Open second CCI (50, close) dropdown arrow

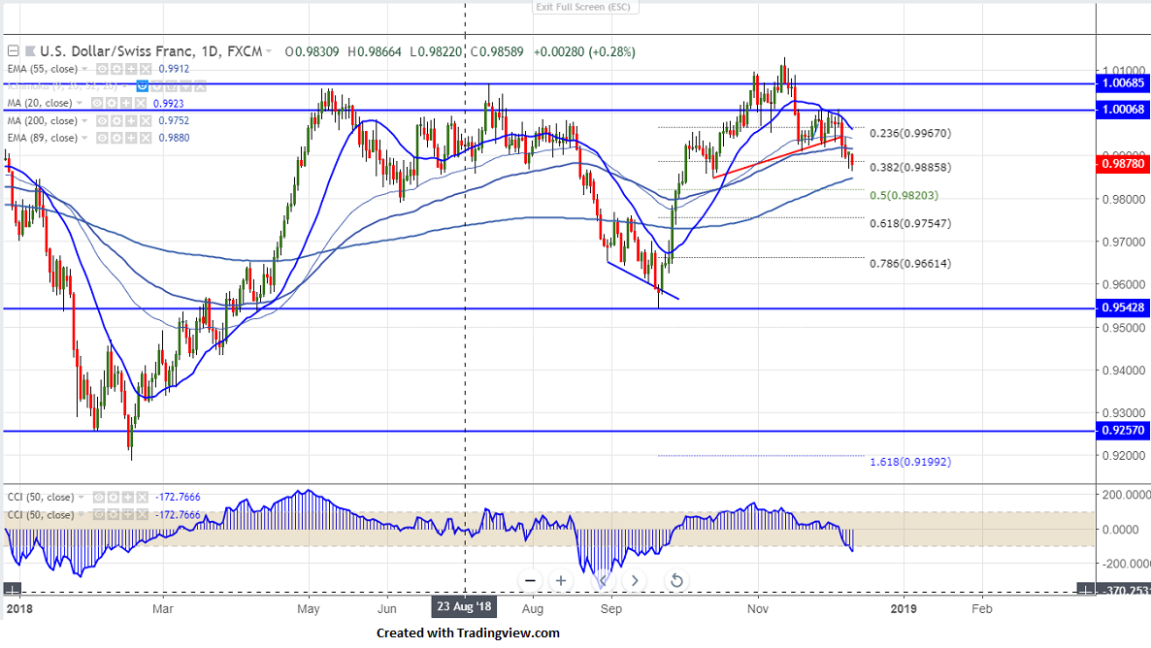point(81,514)
